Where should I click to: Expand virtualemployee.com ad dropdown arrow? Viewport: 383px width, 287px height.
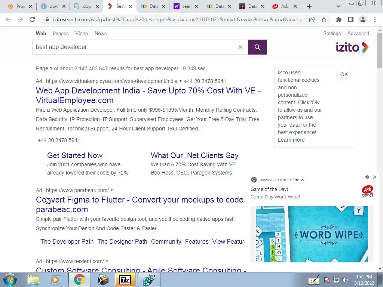point(181,81)
